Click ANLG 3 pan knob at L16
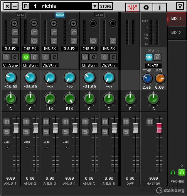Screen dimensions: 187x196 [x=50, y=99]
